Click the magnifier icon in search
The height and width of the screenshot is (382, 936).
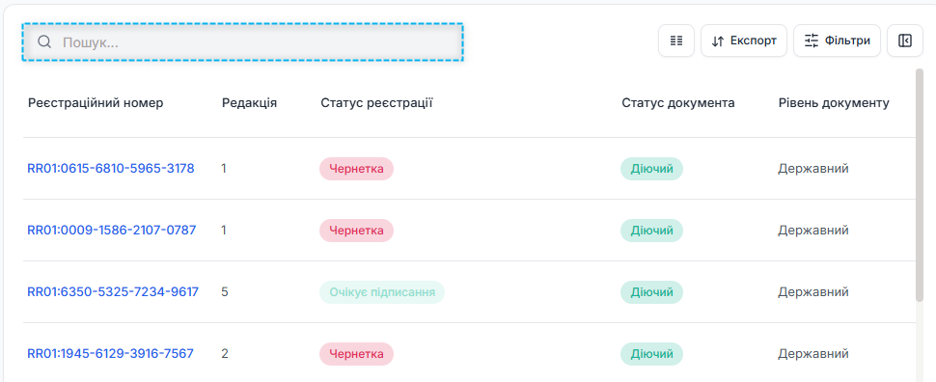pyautogui.click(x=44, y=41)
